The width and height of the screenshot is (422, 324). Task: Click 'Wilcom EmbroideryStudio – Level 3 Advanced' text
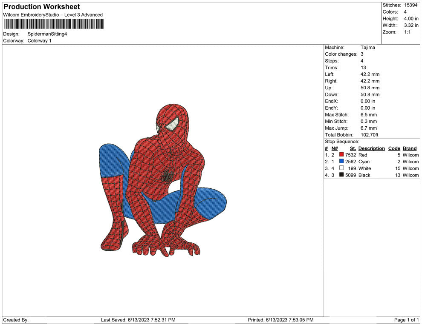point(53,15)
